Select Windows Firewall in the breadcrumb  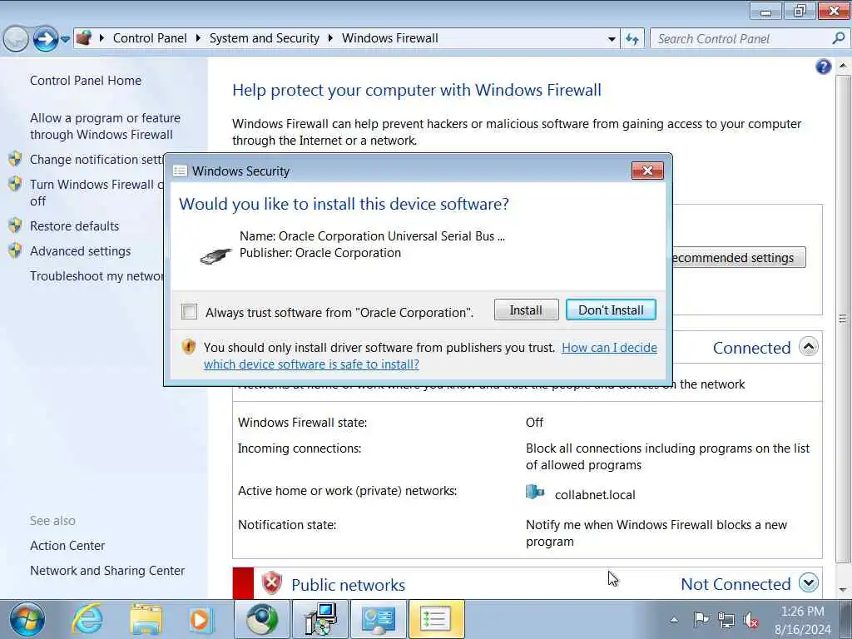pyautogui.click(x=389, y=38)
